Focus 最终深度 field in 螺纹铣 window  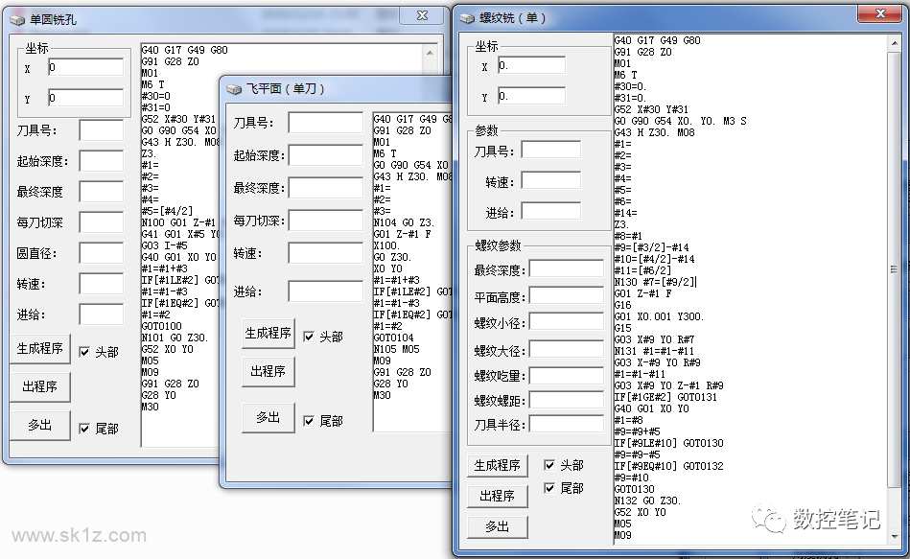point(567,268)
